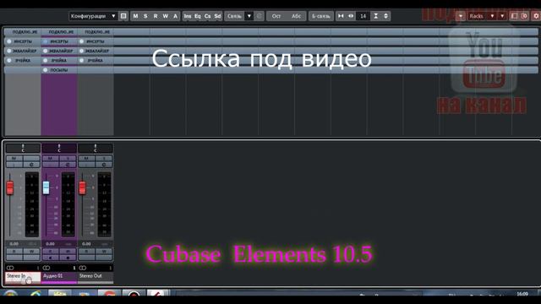Click the Связь link button
The image size is (541, 304).
tap(235, 16)
